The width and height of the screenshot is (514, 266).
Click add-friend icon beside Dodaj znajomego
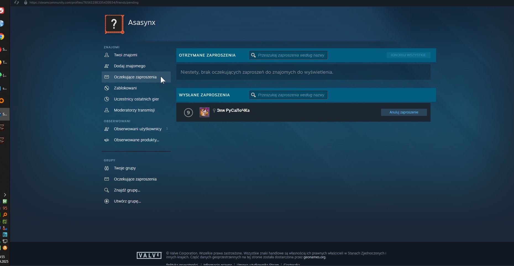tap(107, 66)
